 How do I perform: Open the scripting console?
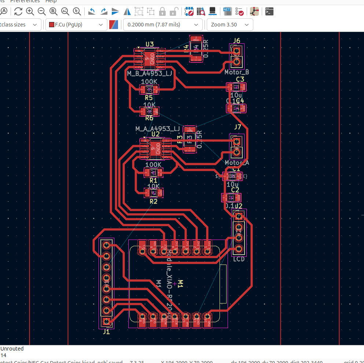pos(269,12)
